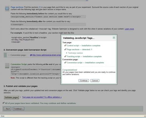Screen dimensions: 146x118
Task: Click the checkmark beside Control script
Action: click(65, 46)
